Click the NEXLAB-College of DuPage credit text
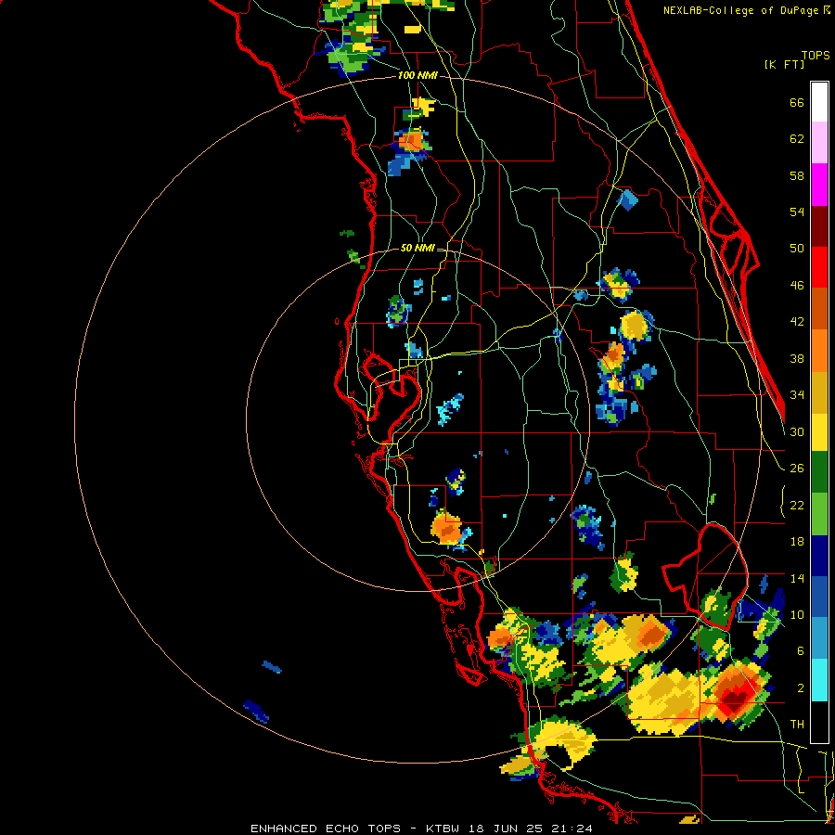The height and width of the screenshot is (835, 835). [x=740, y=10]
